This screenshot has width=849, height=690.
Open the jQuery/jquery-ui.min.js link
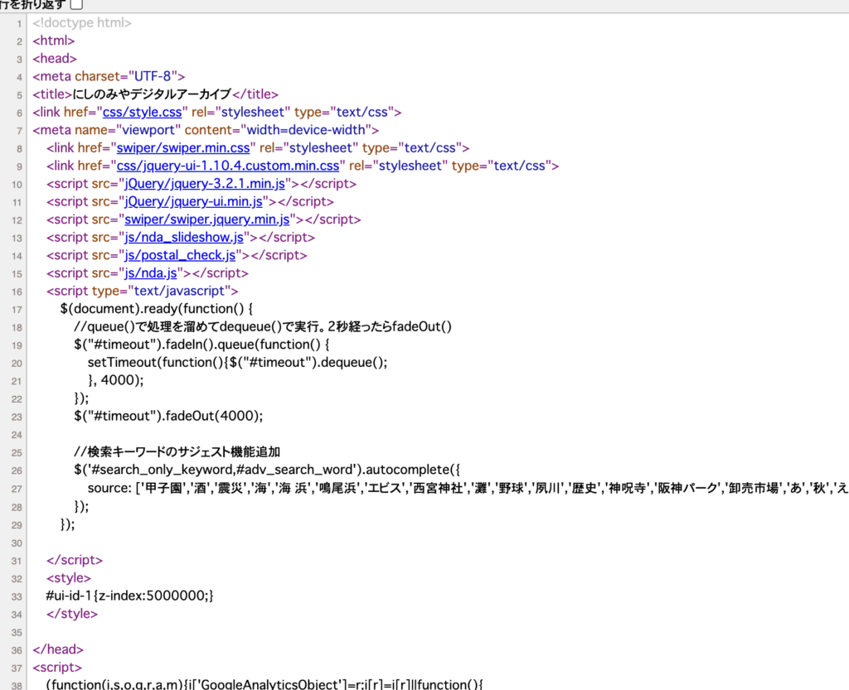193,201
